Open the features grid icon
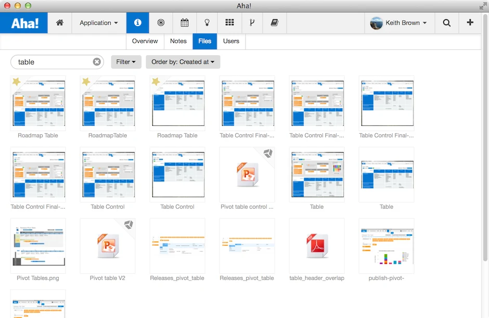The width and height of the screenshot is (489, 318). pos(229,22)
